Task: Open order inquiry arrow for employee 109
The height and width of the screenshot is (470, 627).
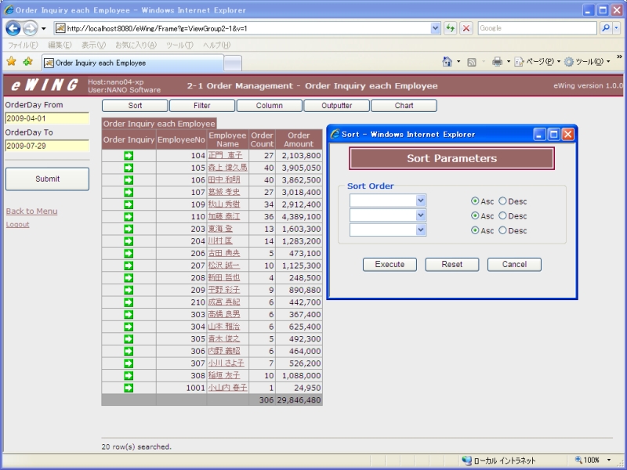Action: pos(129,204)
